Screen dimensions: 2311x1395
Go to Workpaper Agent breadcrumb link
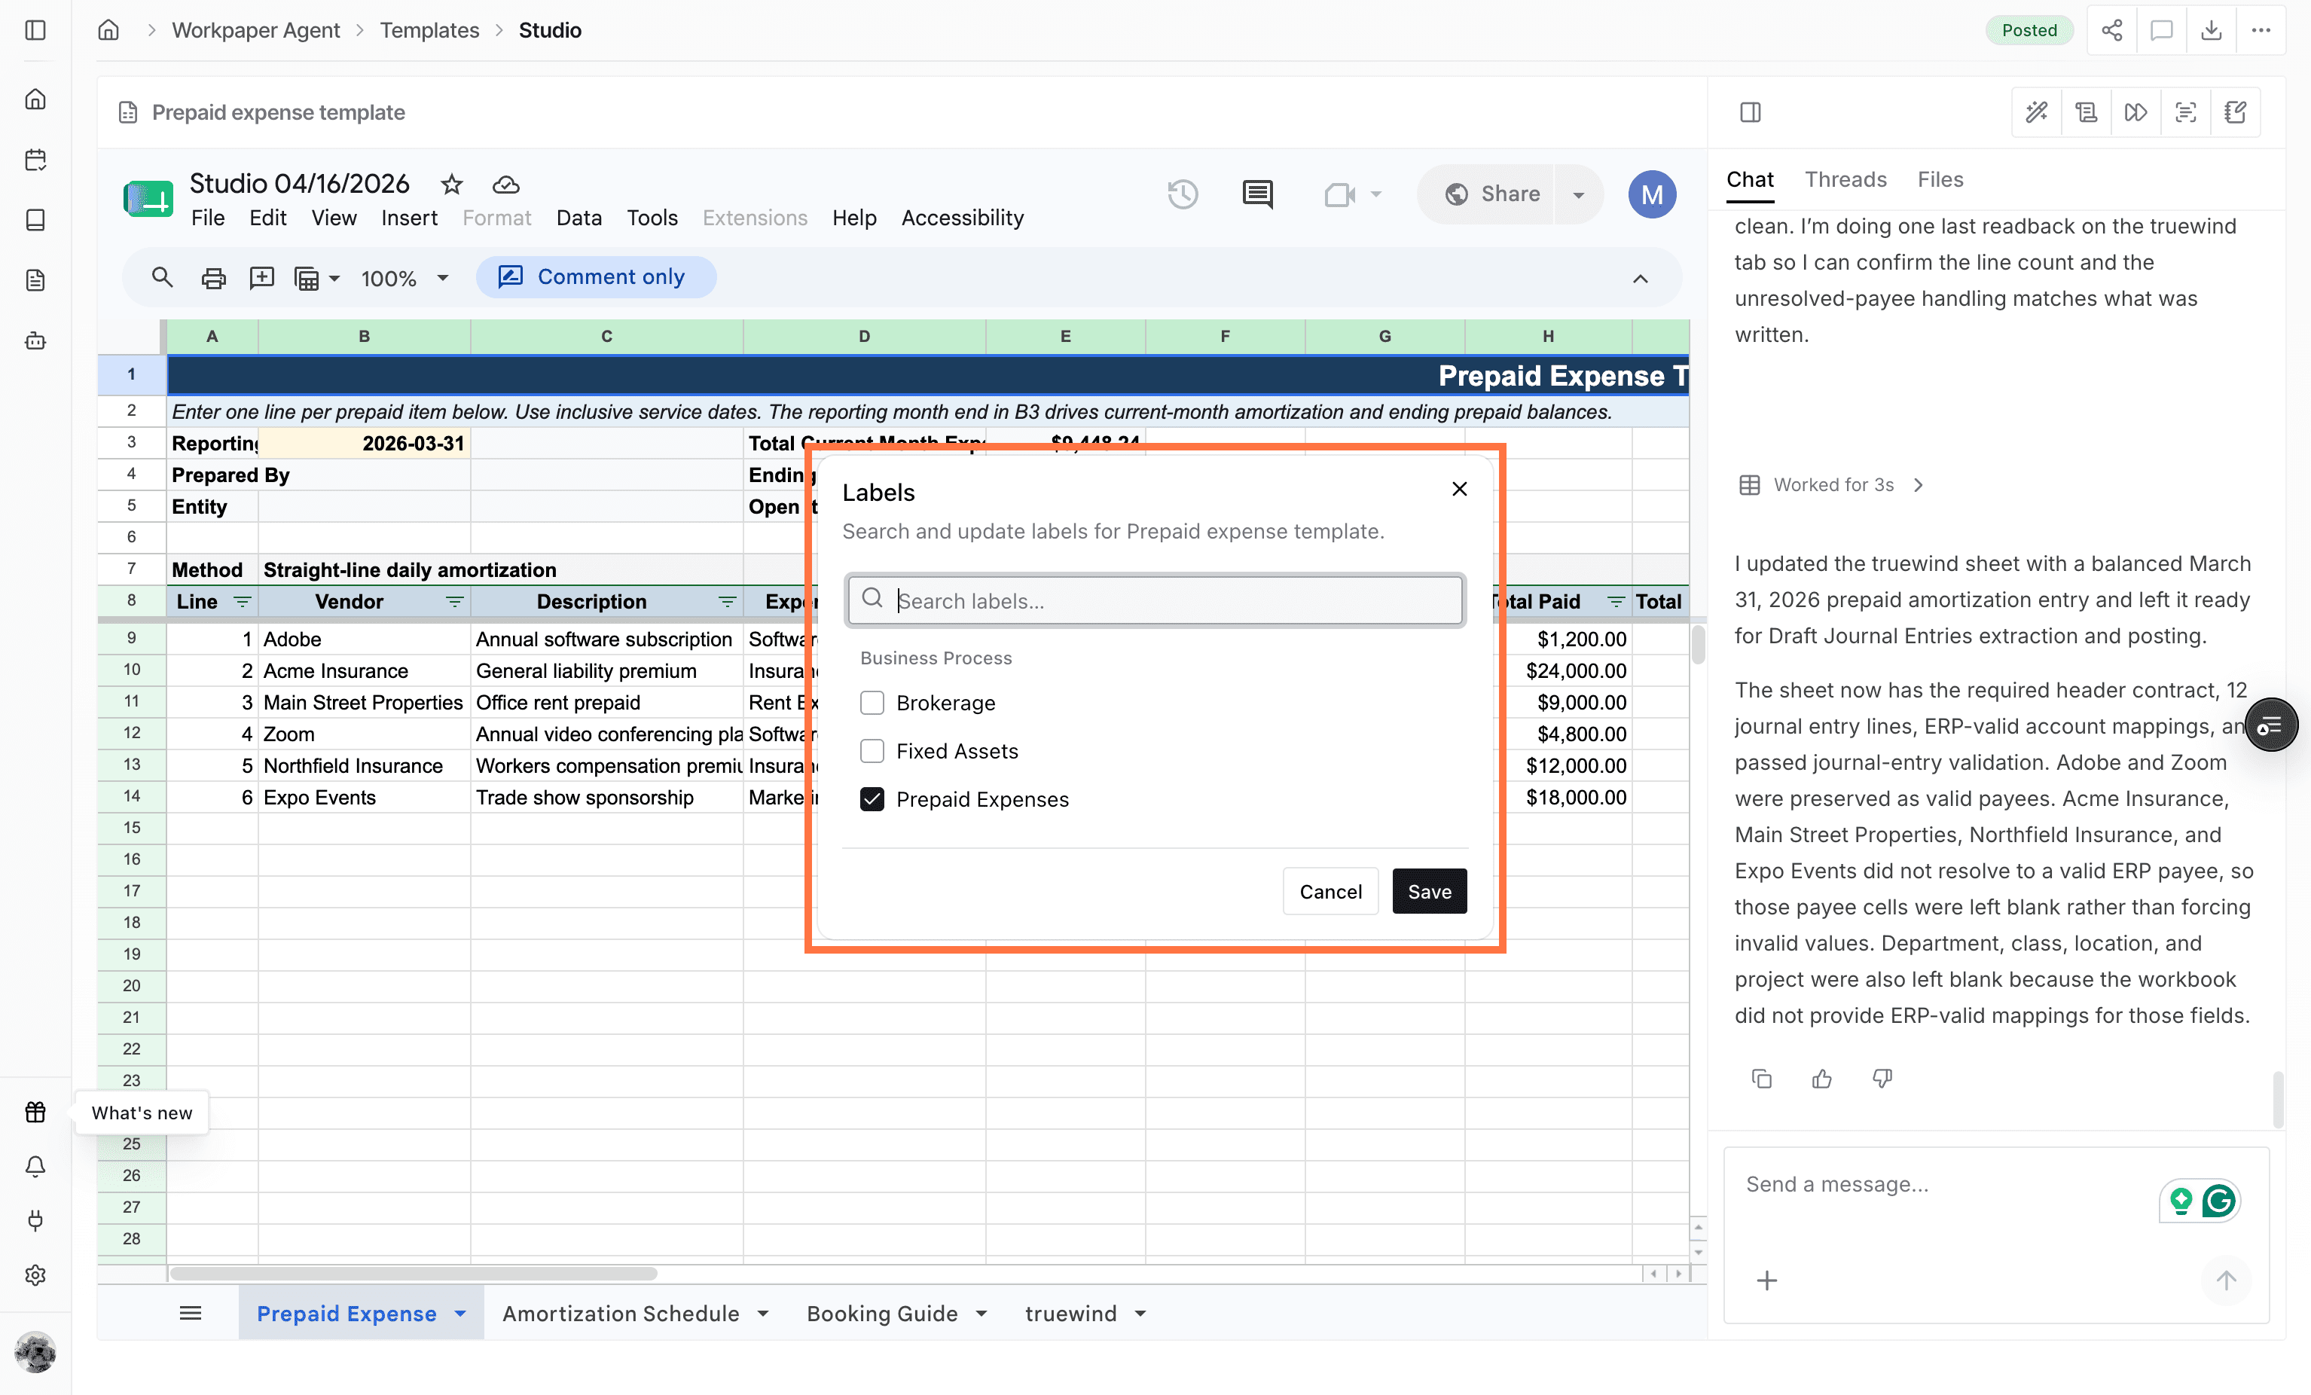coord(255,30)
